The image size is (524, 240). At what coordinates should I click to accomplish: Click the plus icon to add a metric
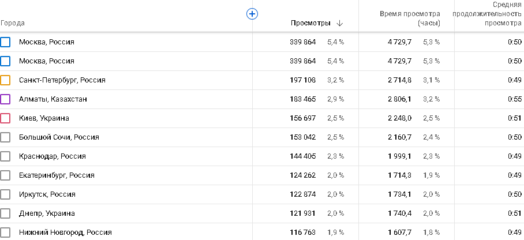click(252, 14)
